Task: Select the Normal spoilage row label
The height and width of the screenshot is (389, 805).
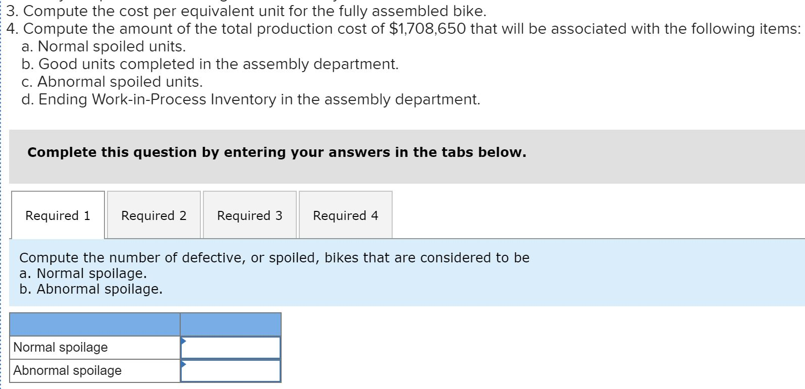Action: [61, 347]
